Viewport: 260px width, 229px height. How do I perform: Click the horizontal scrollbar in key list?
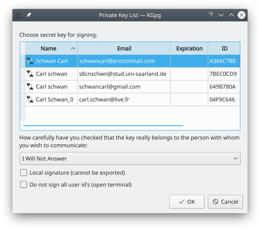[103, 125]
